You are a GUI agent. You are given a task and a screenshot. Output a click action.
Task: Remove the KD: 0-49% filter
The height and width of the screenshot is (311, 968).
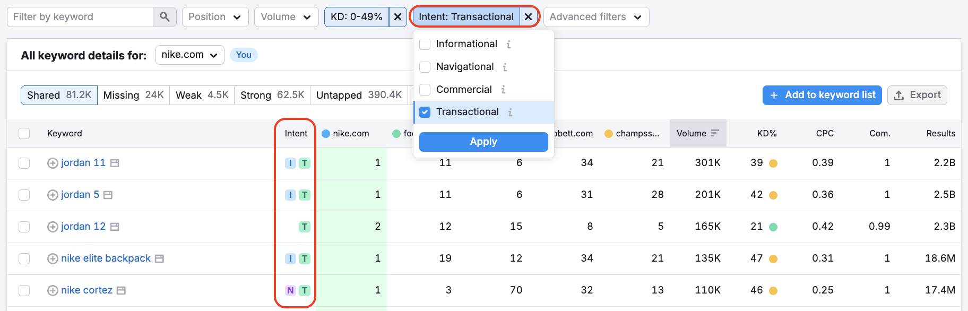397,17
